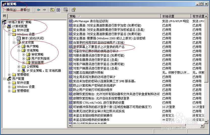Click the IP 安全策略 node icon
Viewport: 210px width, 135px height.
[23, 70]
